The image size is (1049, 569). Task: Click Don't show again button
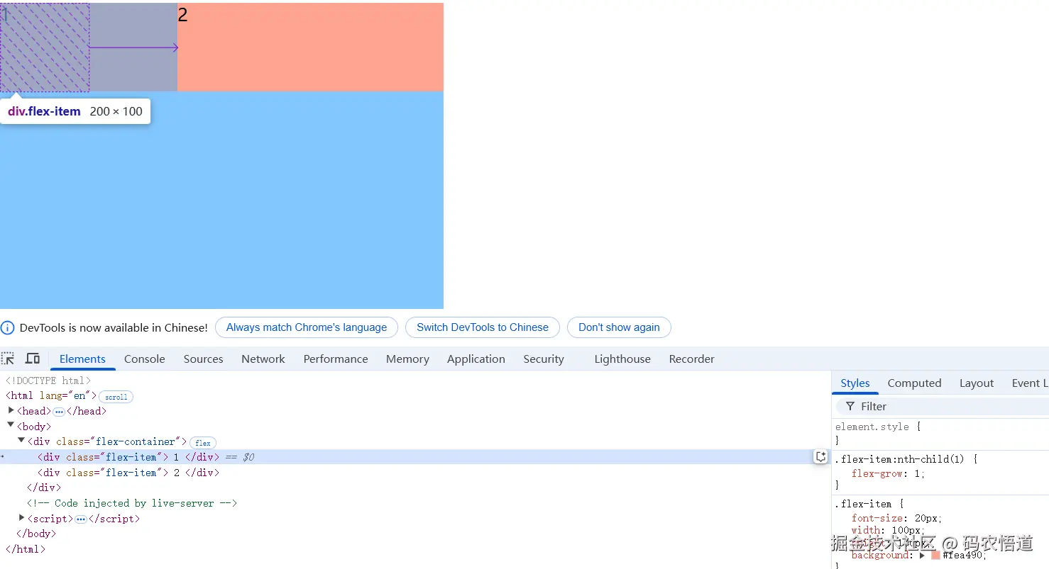619,327
